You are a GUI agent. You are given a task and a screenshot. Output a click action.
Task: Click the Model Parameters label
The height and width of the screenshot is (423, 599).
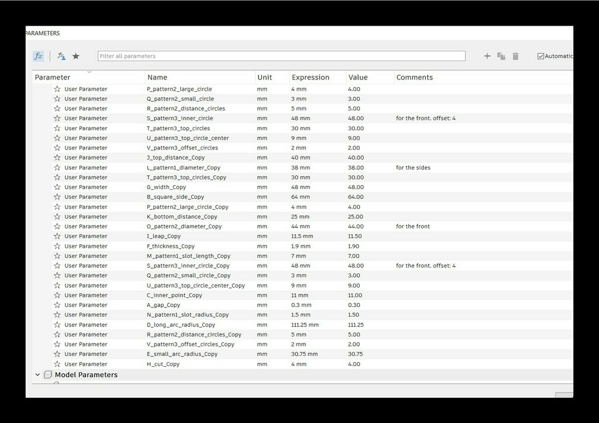pyautogui.click(x=86, y=375)
